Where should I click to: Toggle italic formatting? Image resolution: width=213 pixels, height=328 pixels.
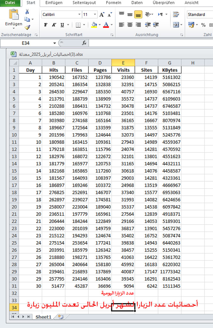pos(54,25)
